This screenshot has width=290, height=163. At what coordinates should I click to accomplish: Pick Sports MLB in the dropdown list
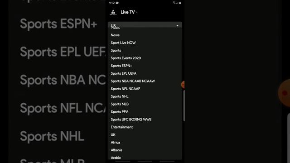click(x=120, y=104)
